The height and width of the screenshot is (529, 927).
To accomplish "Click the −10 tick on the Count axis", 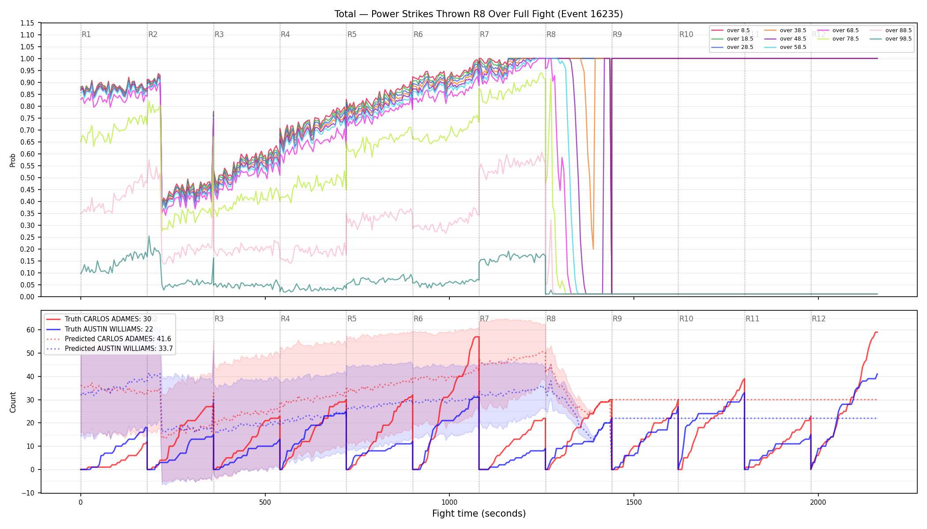I will point(27,493).
